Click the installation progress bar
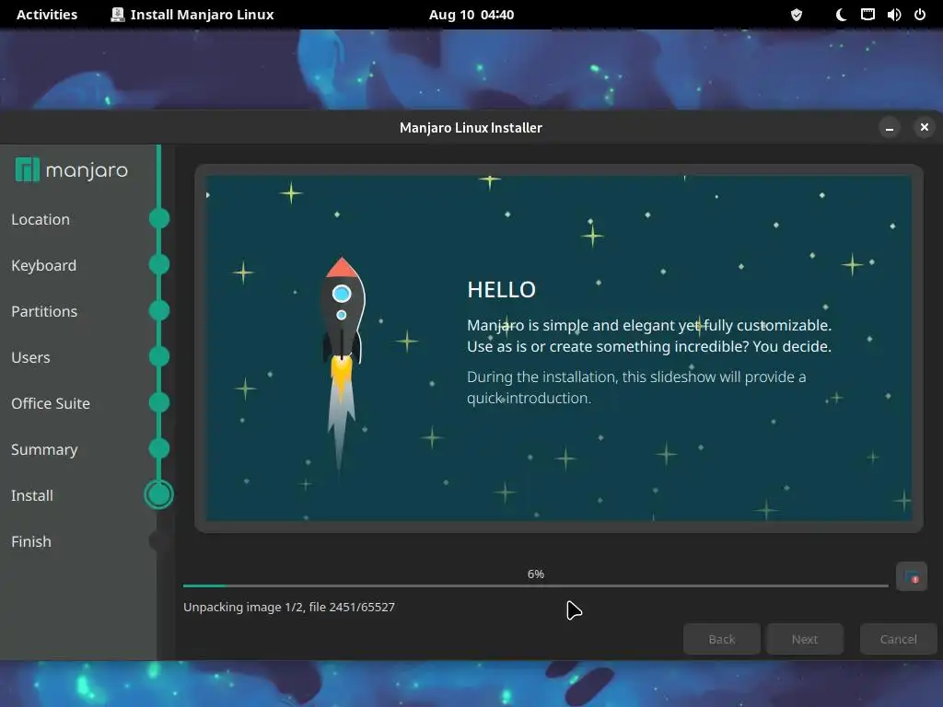Image resolution: width=943 pixels, height=707 pixels. coord(535,585)
